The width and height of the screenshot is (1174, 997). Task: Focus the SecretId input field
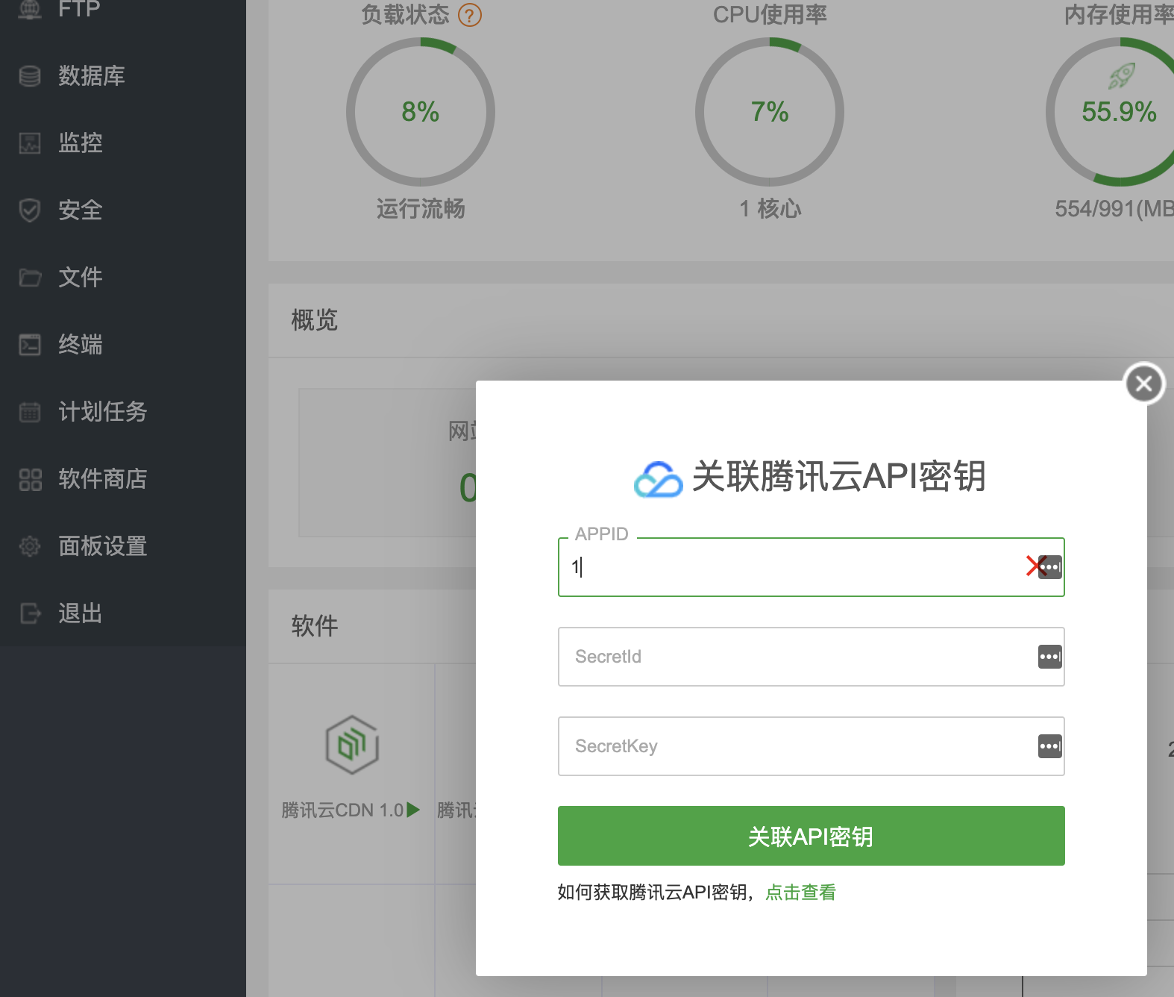click(811, 657)
